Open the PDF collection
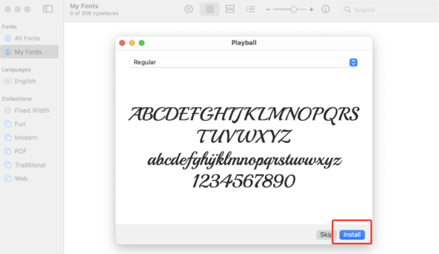The width and height of the screenshot is (439, 254). click(29, 151)
